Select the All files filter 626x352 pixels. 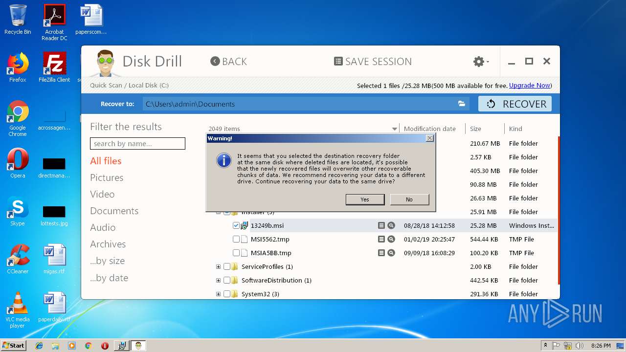[x=106, y=161]
